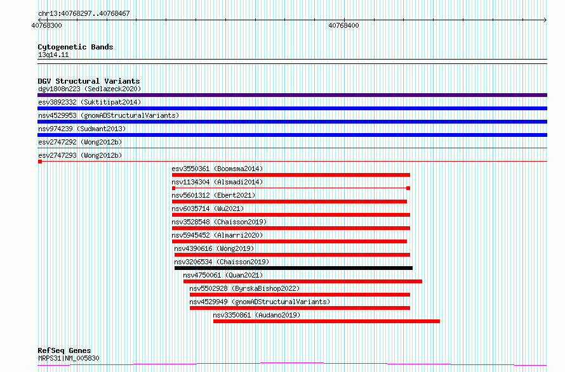Click the red nsv3350861 variant bar

coord(326,321)
